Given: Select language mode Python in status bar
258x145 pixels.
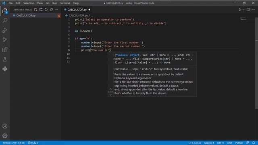Looking at the screenshot, I should [x=239, y=143].
